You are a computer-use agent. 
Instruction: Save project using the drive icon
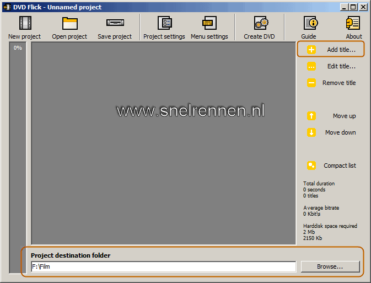click(115, 28)
